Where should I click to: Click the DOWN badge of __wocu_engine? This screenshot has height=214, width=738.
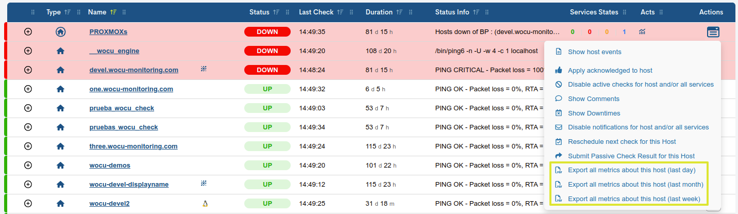(267, 51)
